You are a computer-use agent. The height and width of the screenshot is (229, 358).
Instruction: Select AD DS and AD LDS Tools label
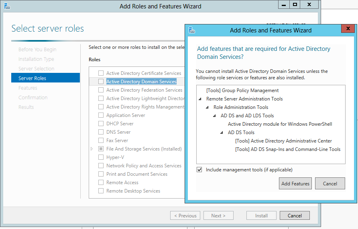pos(247,116)
